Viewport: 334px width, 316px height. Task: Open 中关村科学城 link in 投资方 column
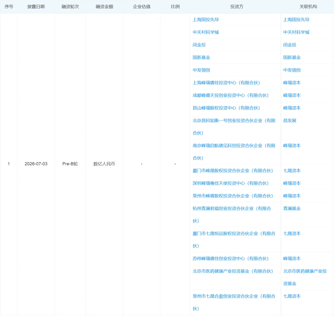206,32
